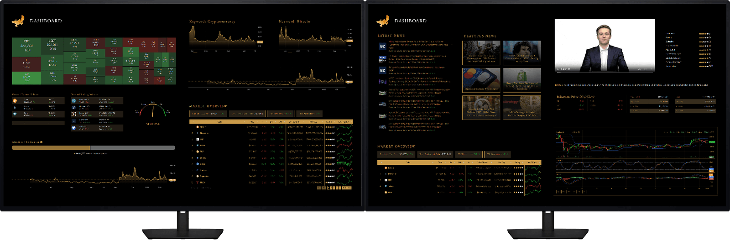
Task: Open the MicroStrategy Bitcoin news thumbnail
Action: (x=522, y=107)
